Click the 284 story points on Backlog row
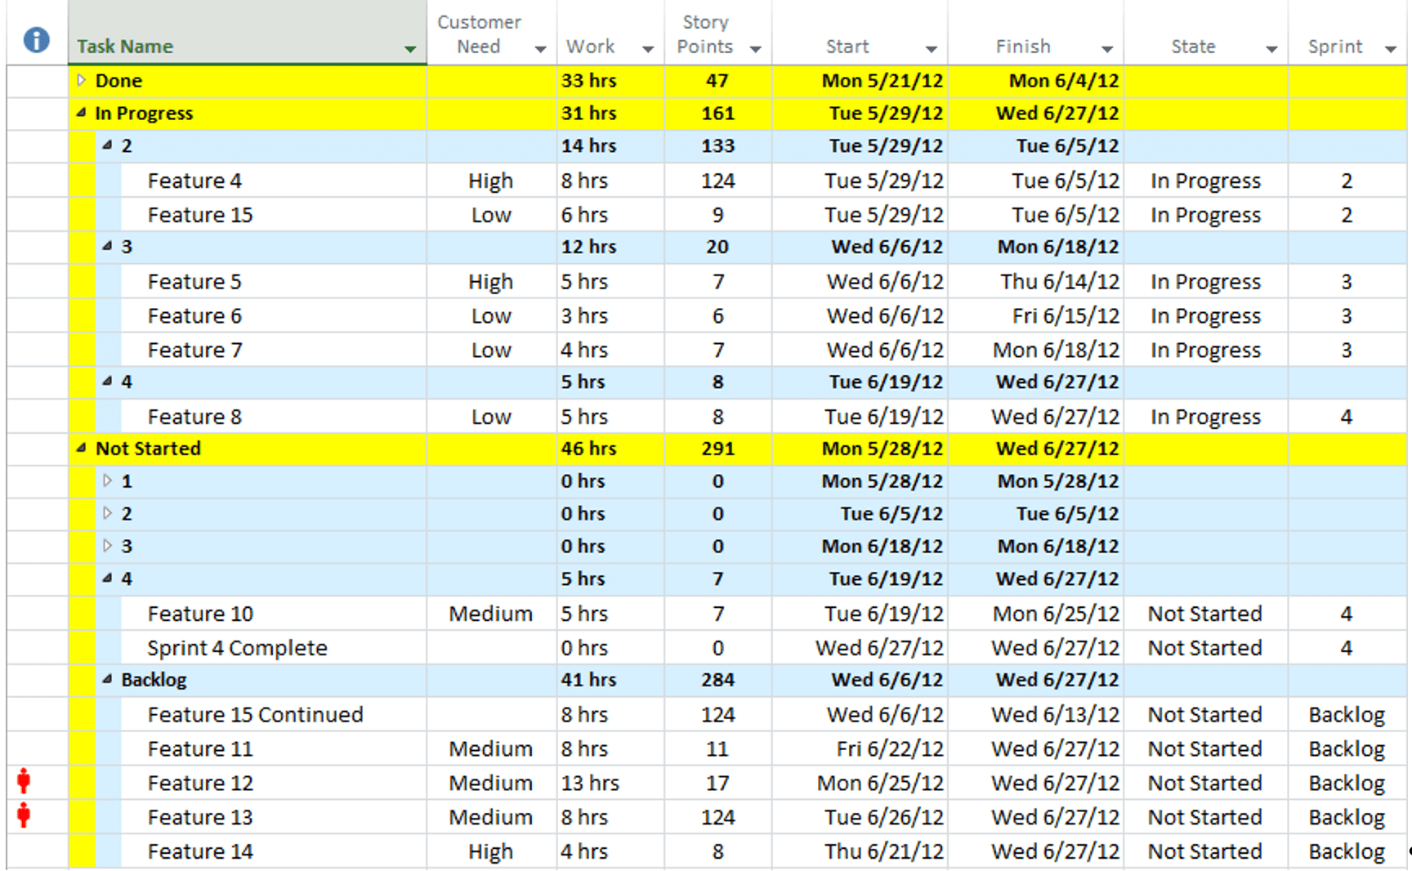This screenshot has width=1412, height=871. (717, 680)
